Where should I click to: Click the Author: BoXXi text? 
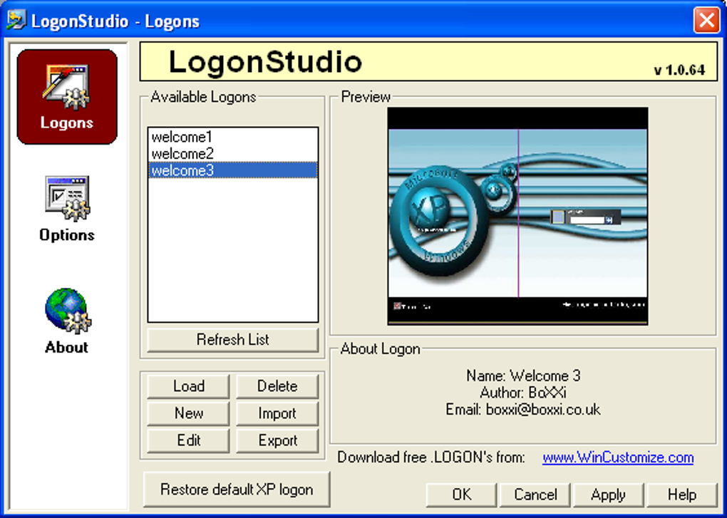pyautogui.click(x=523, y=393)
